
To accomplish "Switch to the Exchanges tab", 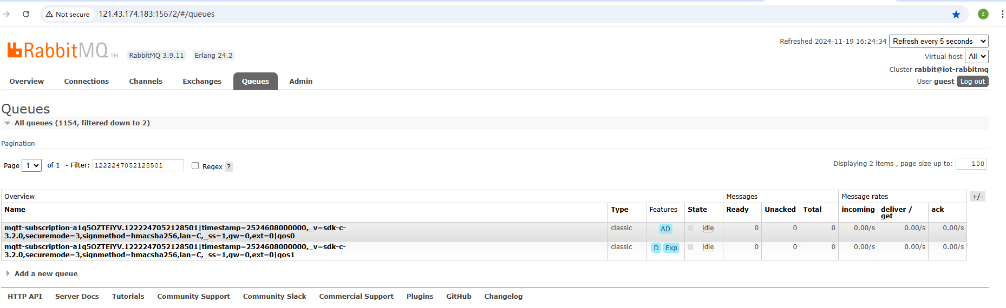I will [x=202, y=82].
